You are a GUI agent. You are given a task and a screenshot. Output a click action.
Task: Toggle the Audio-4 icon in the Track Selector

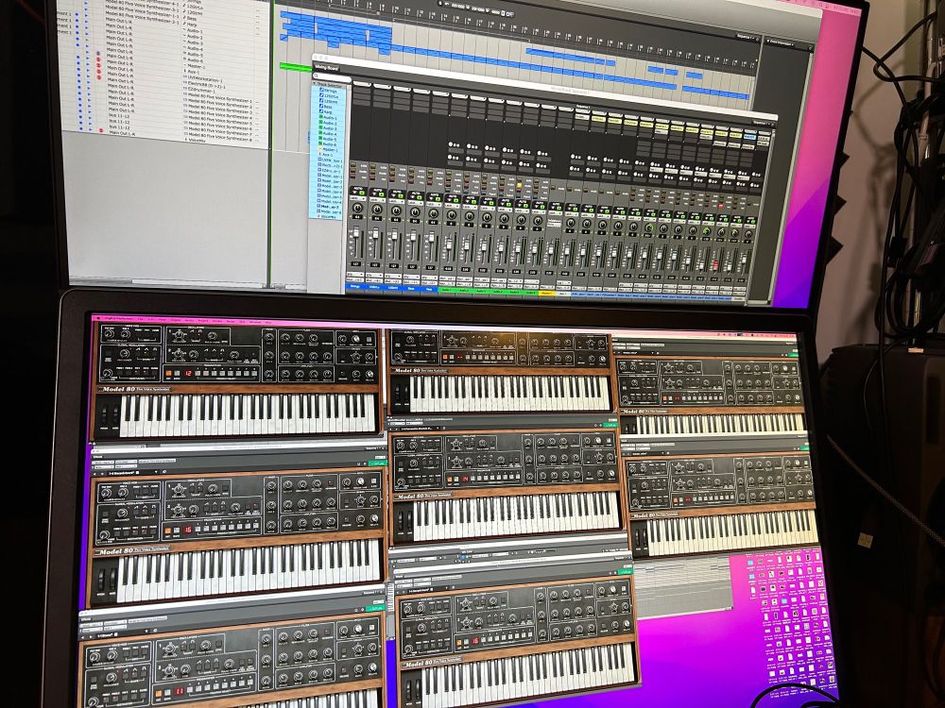tap(320, 132)
